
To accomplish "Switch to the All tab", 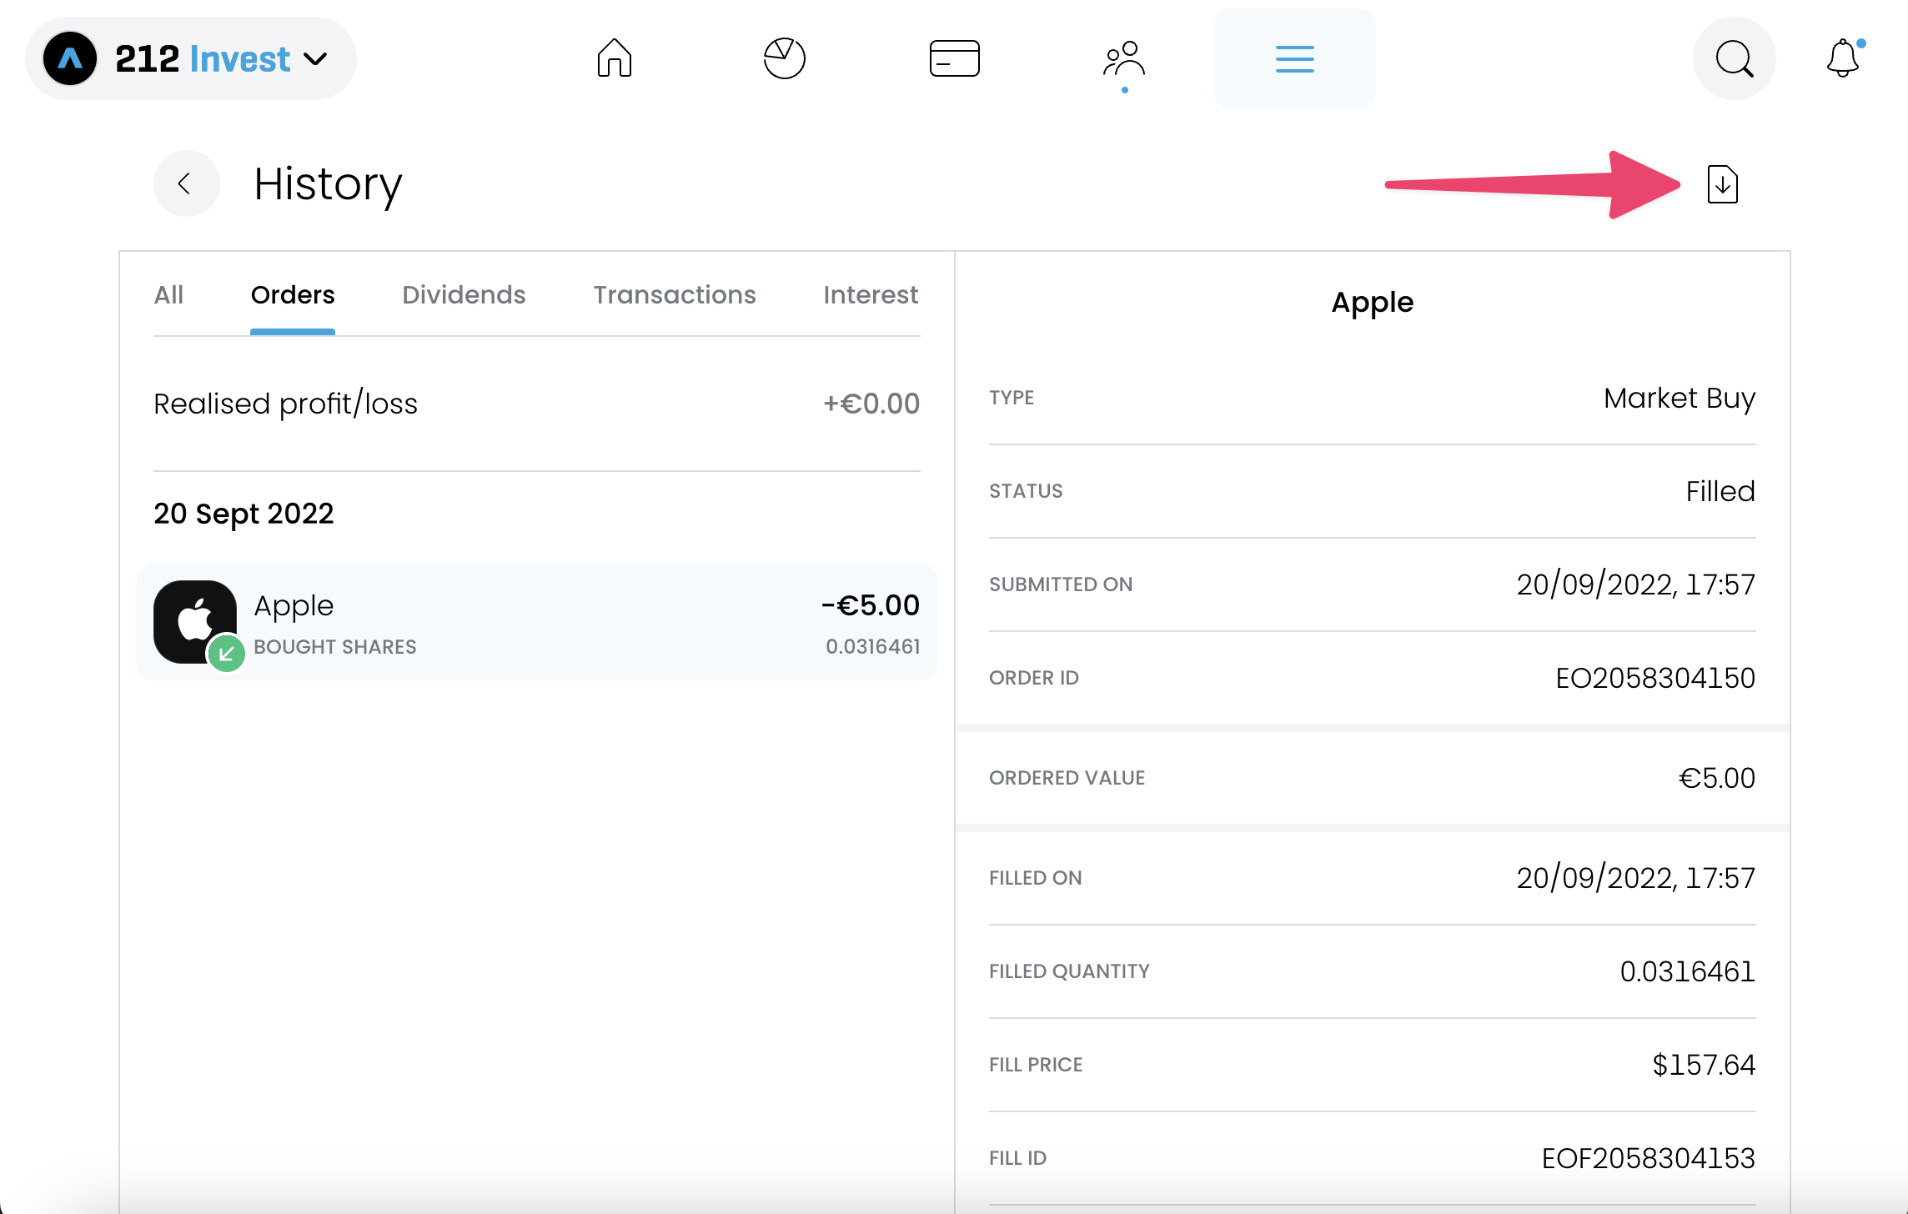I will click(x=168, y=295).
